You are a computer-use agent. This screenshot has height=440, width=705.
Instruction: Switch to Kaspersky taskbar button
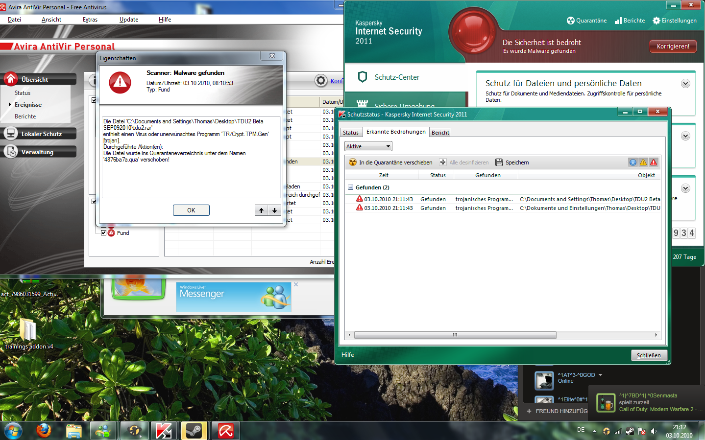164,431
